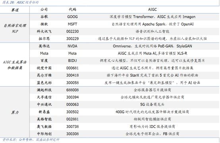This screenshot has height=143, width=220.
Task: Select the 代码 column header
Action: 72,10
